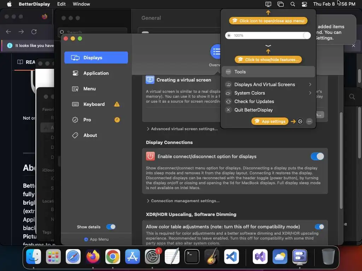Click the App settings gear icon
The width and height of the screenshot is (362, 271).
tap(300, 121)
